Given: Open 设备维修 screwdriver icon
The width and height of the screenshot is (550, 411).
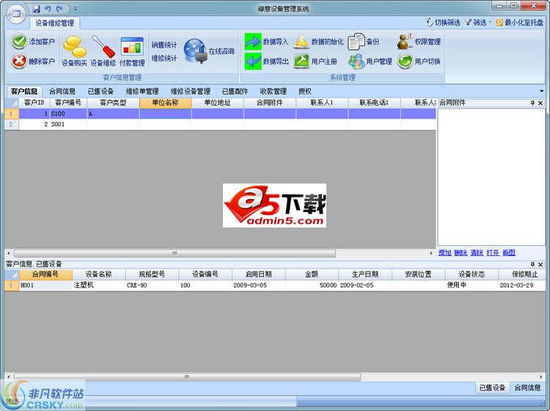Looking at the screenshot, I should [x=103, y=46].
